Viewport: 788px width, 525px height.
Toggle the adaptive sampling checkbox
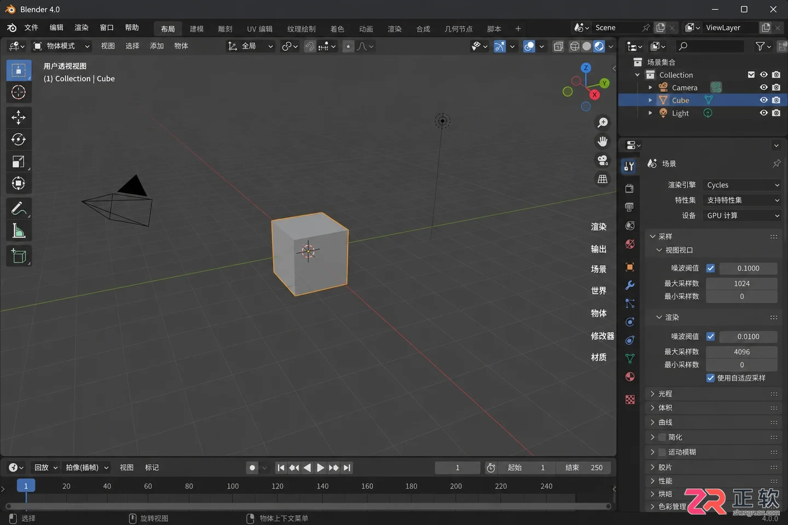(710, 378)
